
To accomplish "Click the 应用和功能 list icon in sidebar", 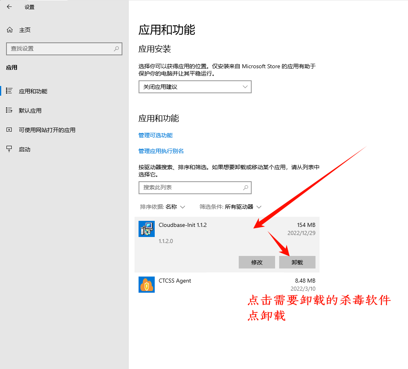I will (9, 91).
